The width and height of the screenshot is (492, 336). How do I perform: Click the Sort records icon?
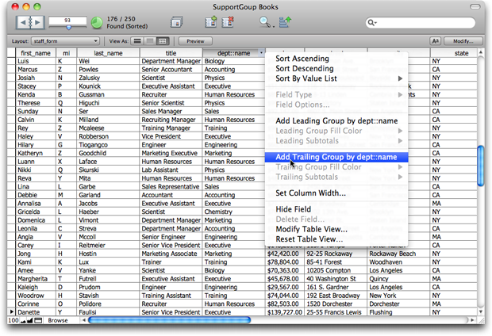point(285,22)
